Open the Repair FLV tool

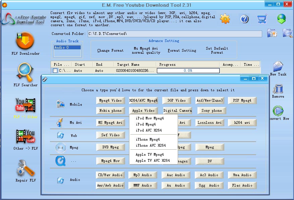pyautogui.click(x=25, y=168)
